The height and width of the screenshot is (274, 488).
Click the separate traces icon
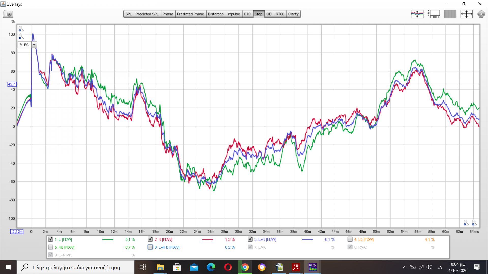pyautogui.click(x=417, y=14)
